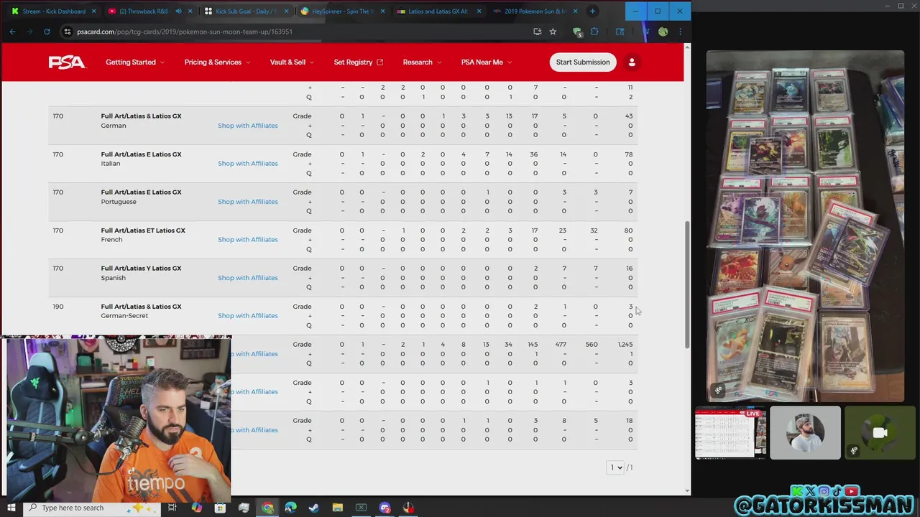Image resolution: width=920 pixels, height=517 pixels.
Task: Click the 1,245 total population value
Action: pos(625,345)
